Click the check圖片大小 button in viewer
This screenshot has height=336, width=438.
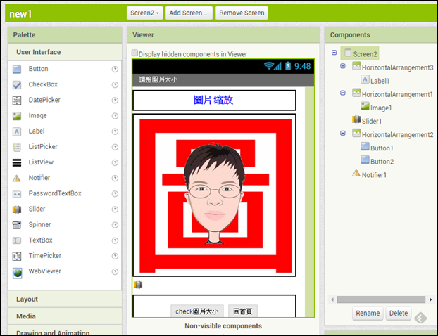click(x=197, y=311)
